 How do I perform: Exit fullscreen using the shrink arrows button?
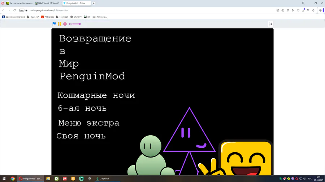[x=270, y=24]
